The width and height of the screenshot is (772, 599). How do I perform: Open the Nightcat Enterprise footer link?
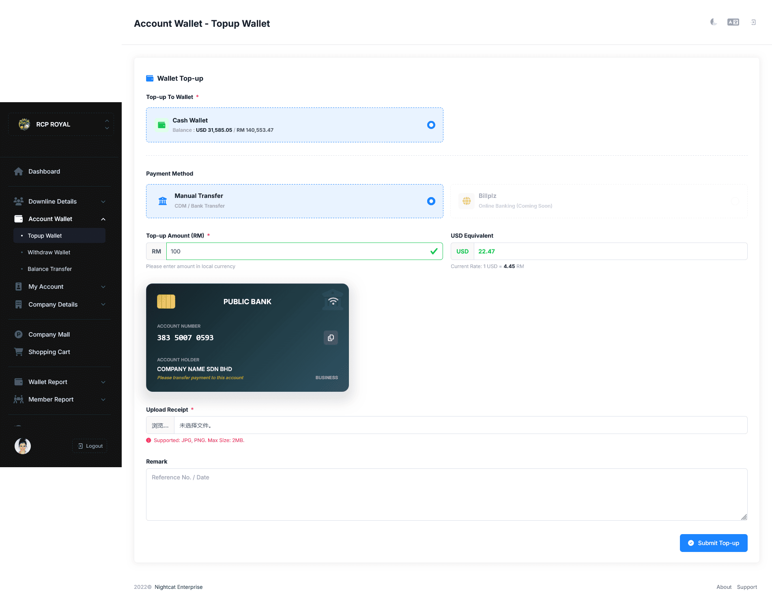(x=178, y=587)
